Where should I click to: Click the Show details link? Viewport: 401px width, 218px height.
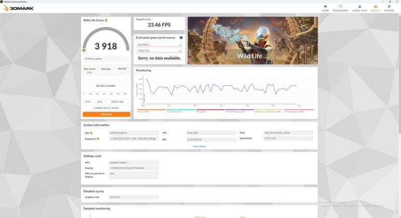199,146
